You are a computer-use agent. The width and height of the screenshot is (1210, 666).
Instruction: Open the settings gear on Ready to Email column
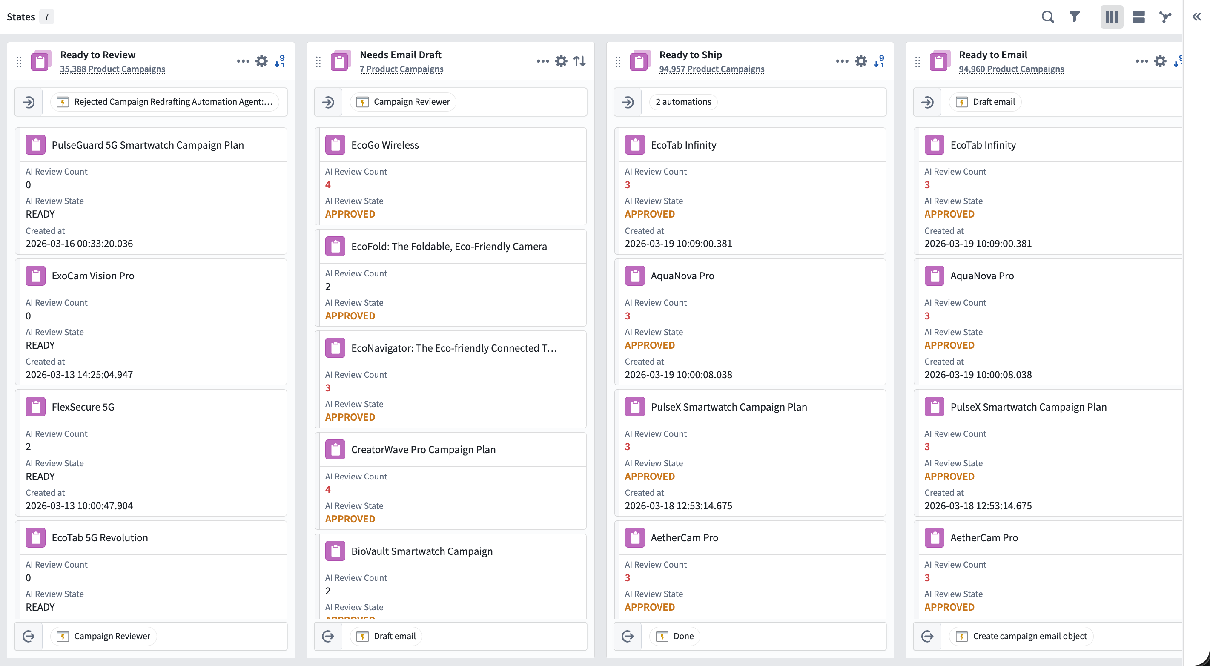point(1160,61)
